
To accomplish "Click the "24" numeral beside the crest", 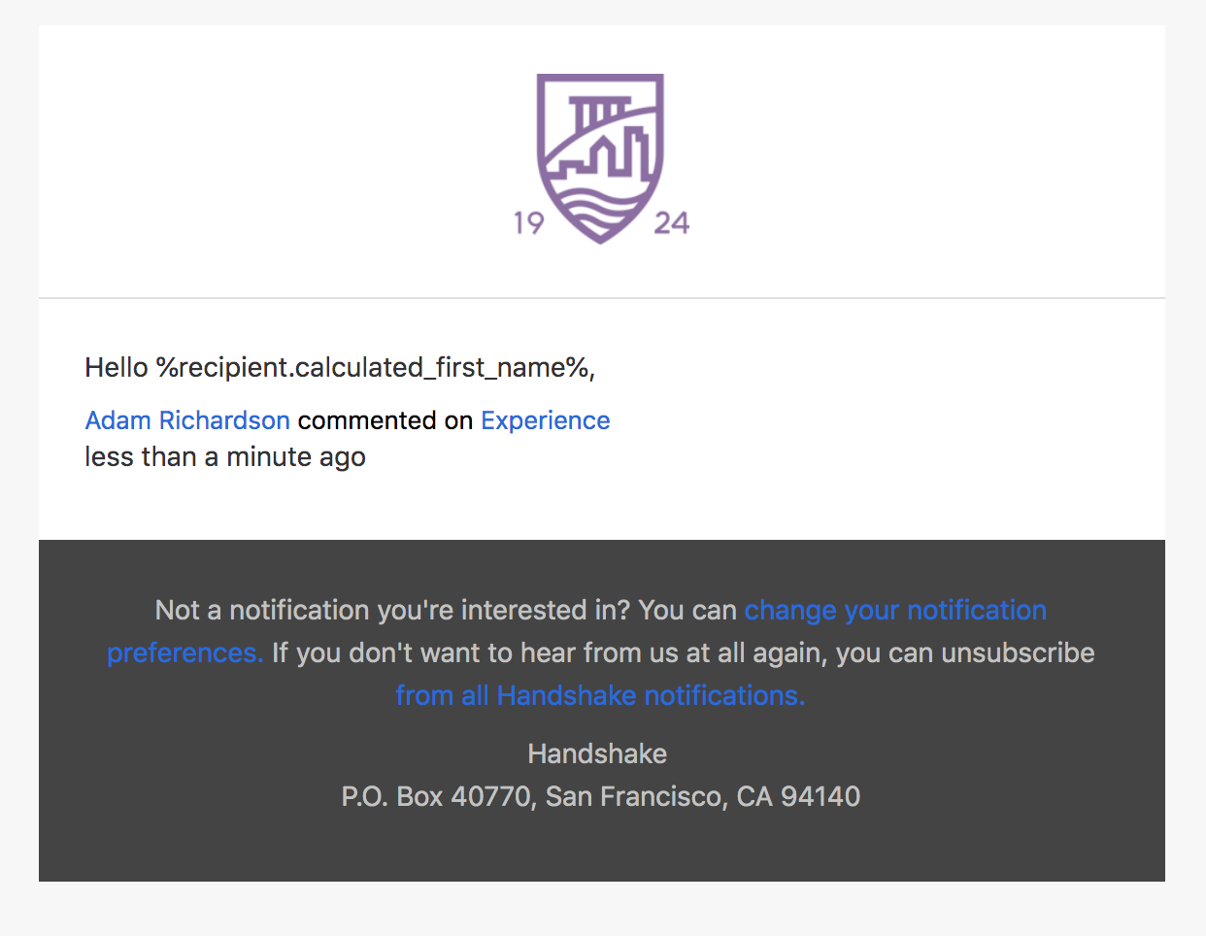I will pyautogui.click(x=672, y=223).
